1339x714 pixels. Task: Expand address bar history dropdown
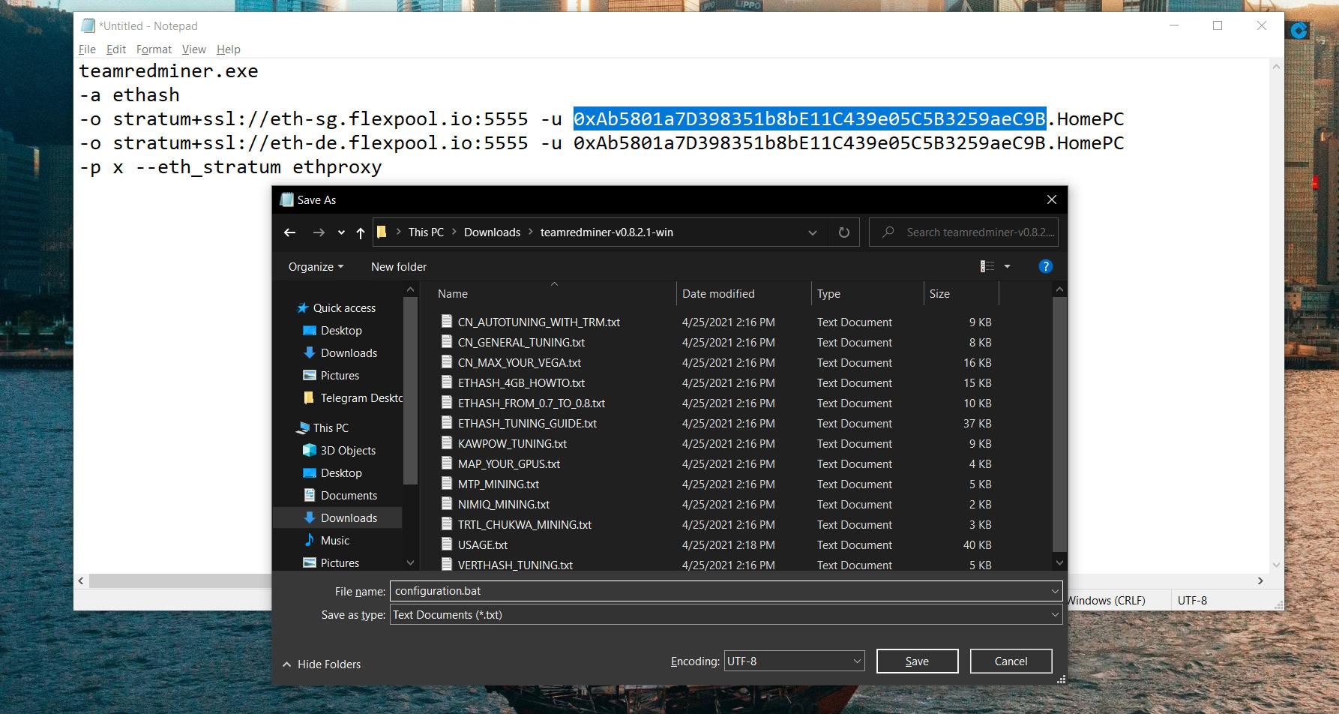pos(813,232)
